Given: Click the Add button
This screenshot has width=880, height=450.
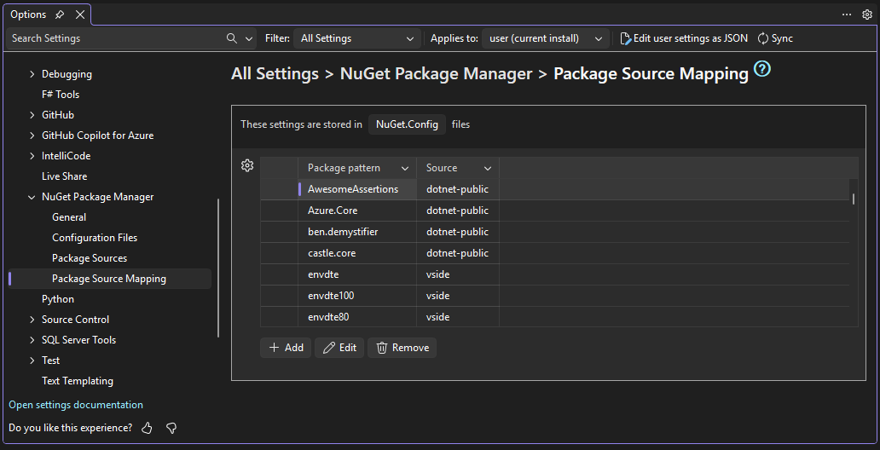Looking at the screenshot, I should [x=286, y=348].
